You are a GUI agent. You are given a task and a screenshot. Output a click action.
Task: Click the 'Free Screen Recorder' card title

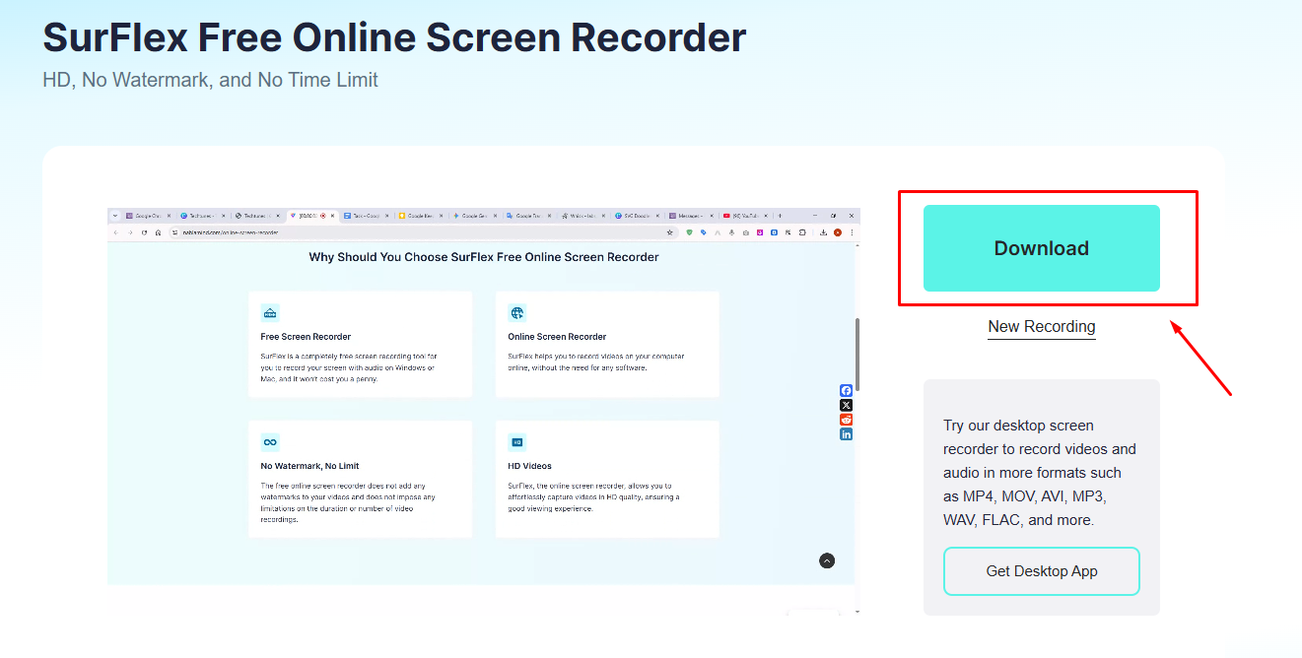tap(307, 337)
